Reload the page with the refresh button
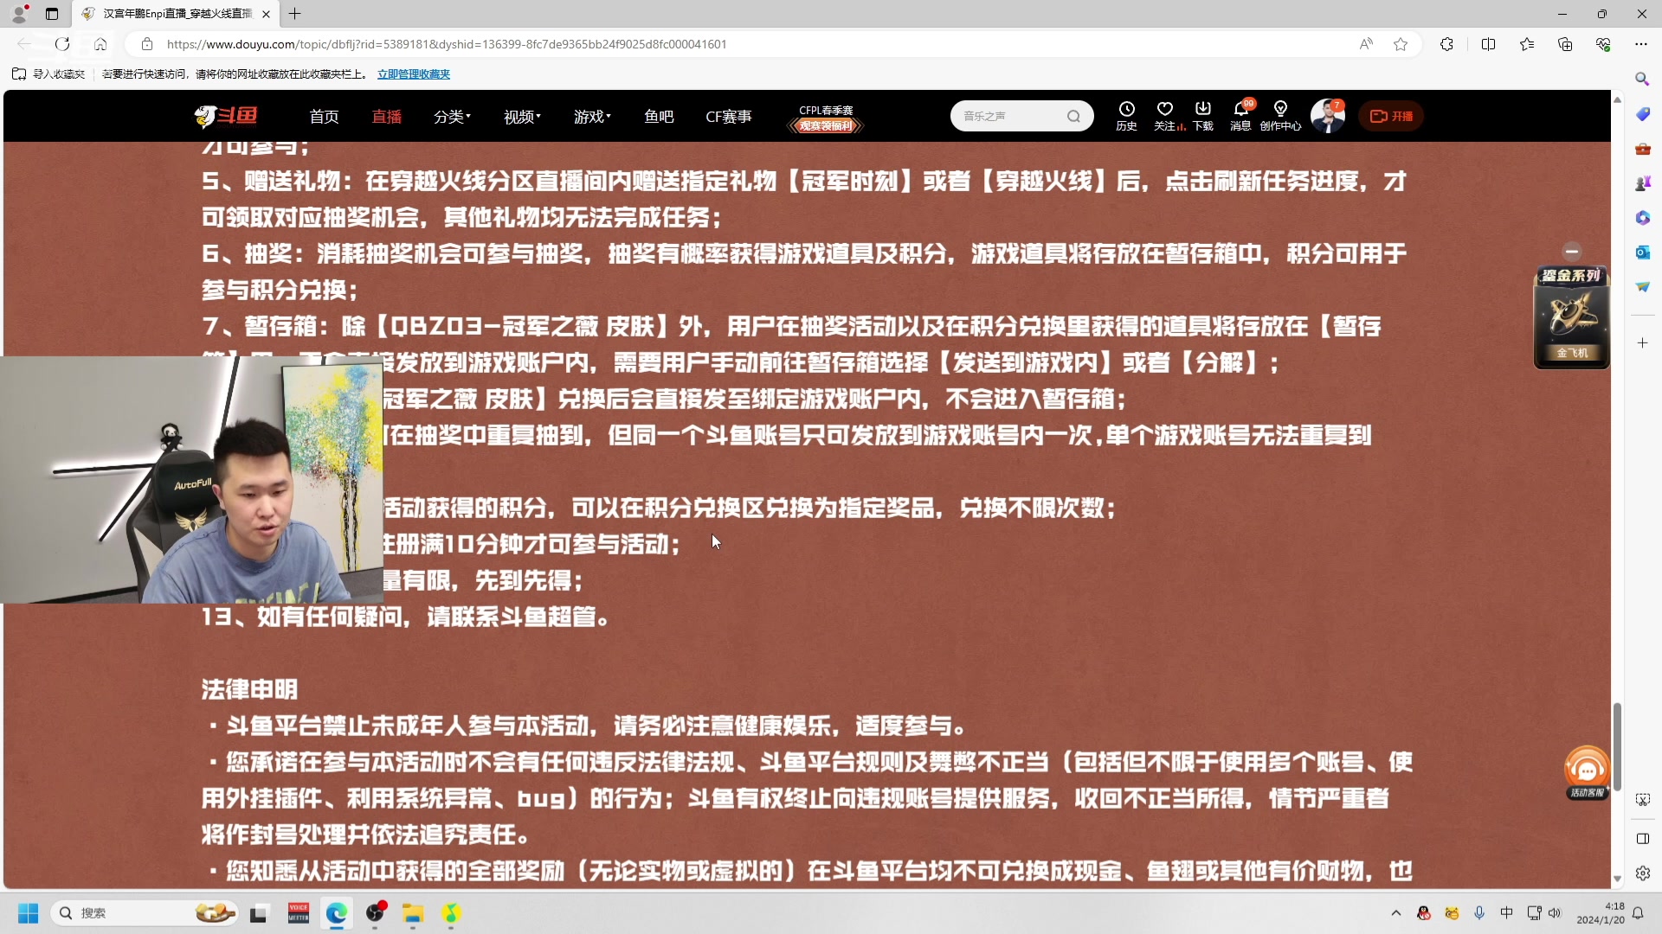 [x=62, y=44]
